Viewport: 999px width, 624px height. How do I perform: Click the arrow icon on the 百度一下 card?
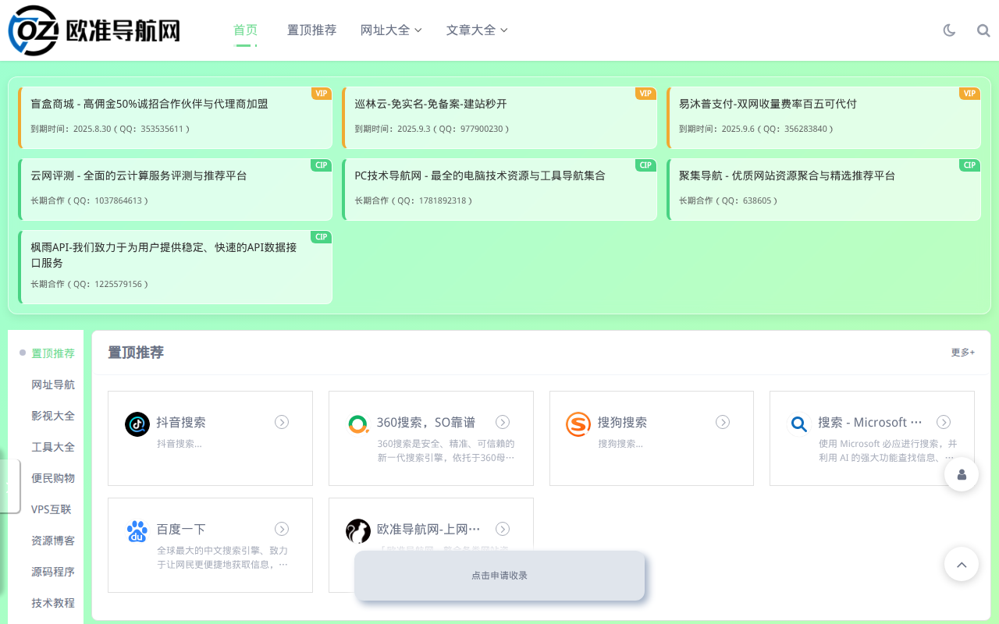coord(282,529)
